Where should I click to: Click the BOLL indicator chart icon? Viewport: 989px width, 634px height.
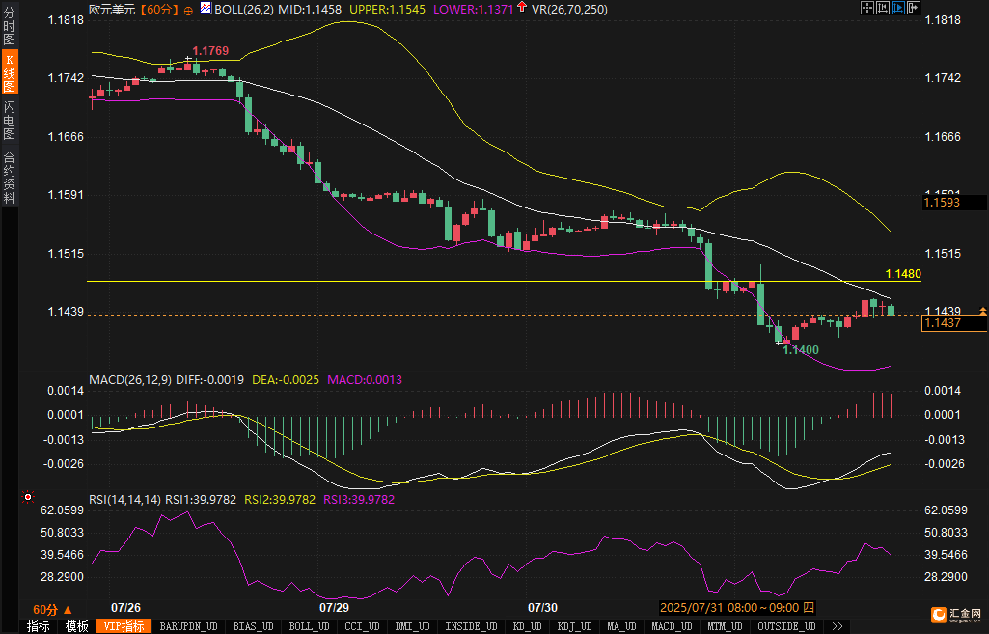pos(206,8)
